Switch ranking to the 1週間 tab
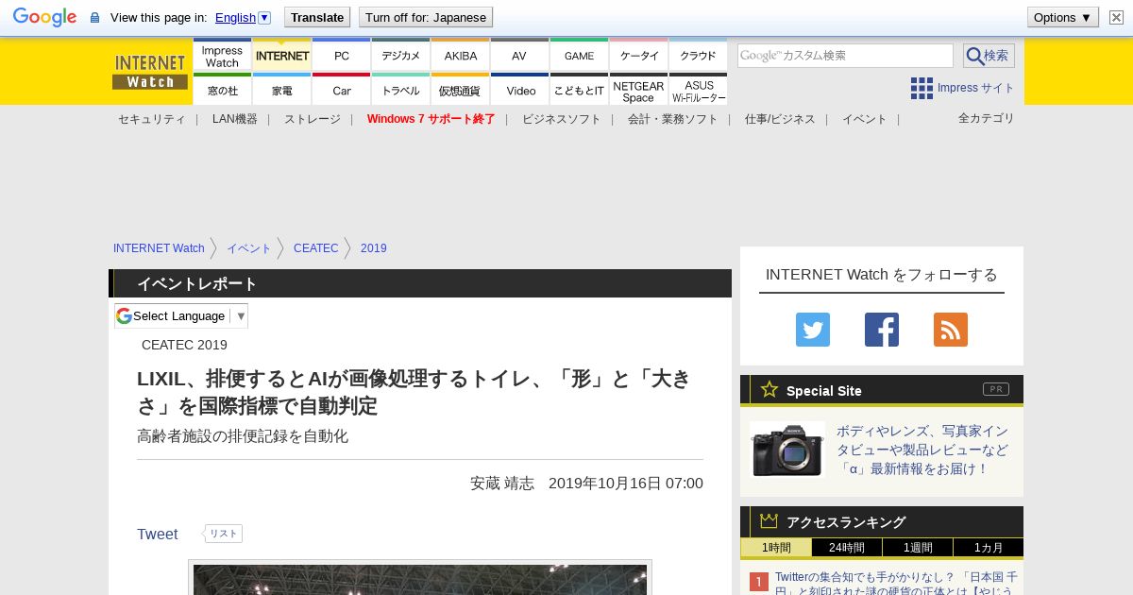Image resolution: width=1133 pixels, height=595 pixels. point(917,548)
